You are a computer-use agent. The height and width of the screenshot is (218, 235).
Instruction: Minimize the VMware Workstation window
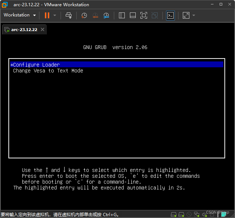[212, 4]
